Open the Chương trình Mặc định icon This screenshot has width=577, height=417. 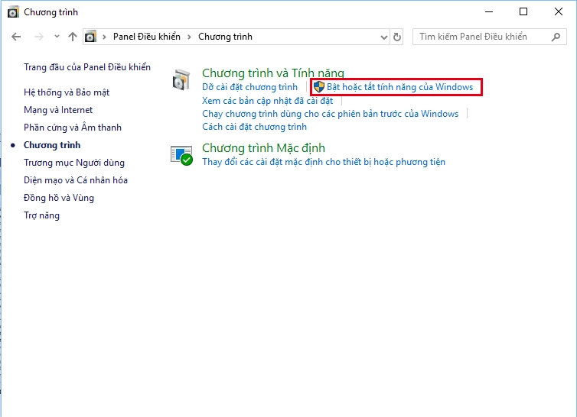(x=181, y=155)
